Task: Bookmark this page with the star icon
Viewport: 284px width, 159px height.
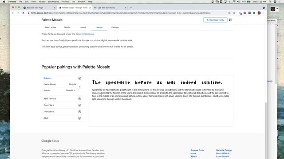Action: 234,13
